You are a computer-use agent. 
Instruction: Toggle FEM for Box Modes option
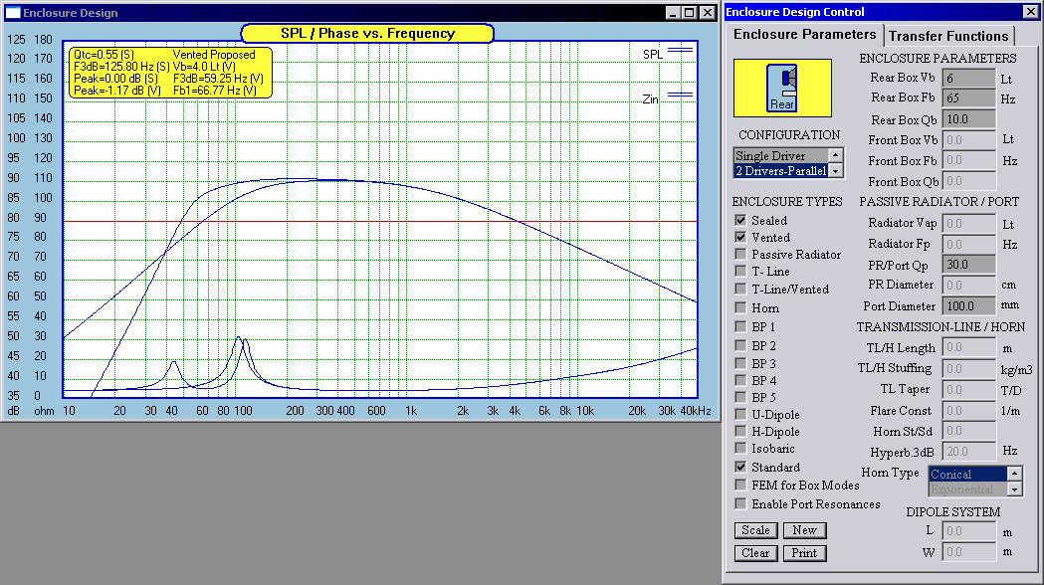[740, 485]
